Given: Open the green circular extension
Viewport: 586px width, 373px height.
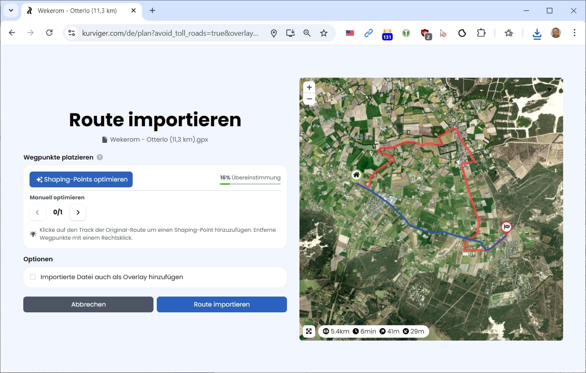Looking at the screenshot, I should click(406, 33).
